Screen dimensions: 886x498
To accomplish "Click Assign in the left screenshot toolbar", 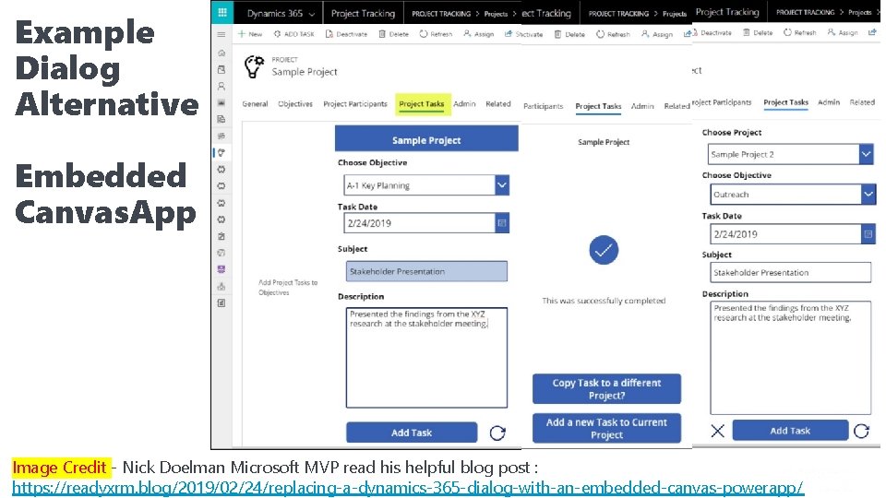I will pyautogui.click(x=479, y=34).
